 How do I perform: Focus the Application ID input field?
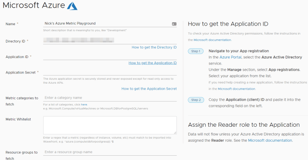(x=110, y=57)
